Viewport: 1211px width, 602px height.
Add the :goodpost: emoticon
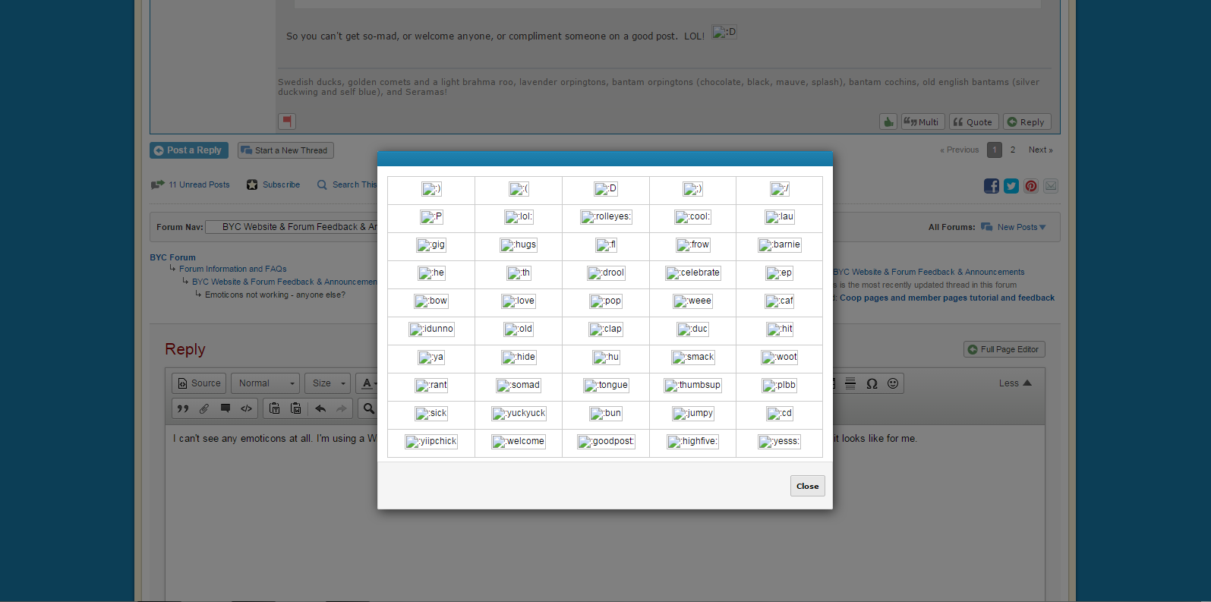click(606, 442)
